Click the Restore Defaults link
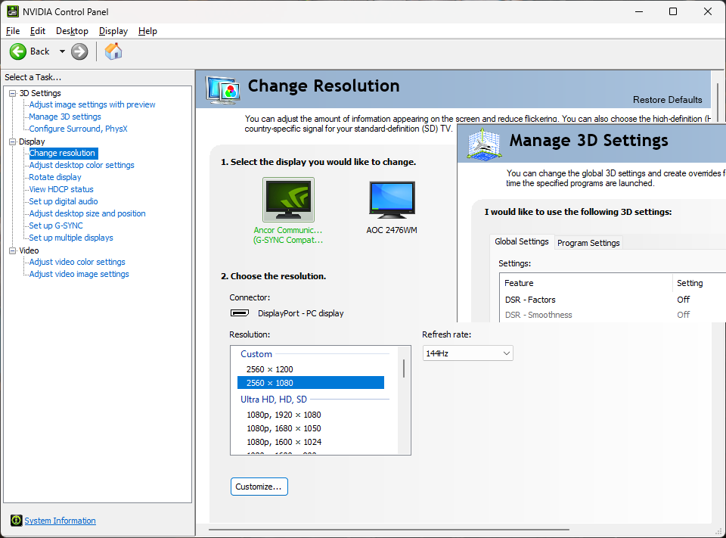 point(667,100)
